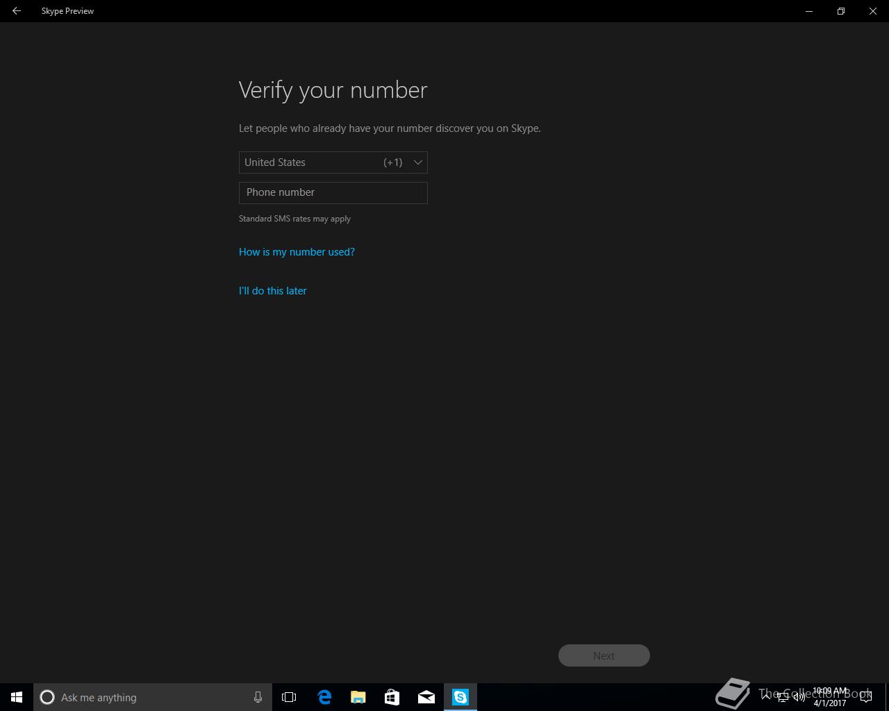The width and height of the screenshot is (889, 711).
Task: Minimize the Skype Preview window
Action: click(809, 11)
